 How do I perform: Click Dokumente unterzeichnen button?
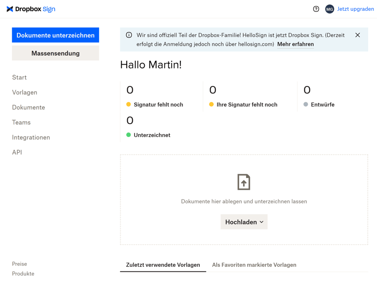56,35
